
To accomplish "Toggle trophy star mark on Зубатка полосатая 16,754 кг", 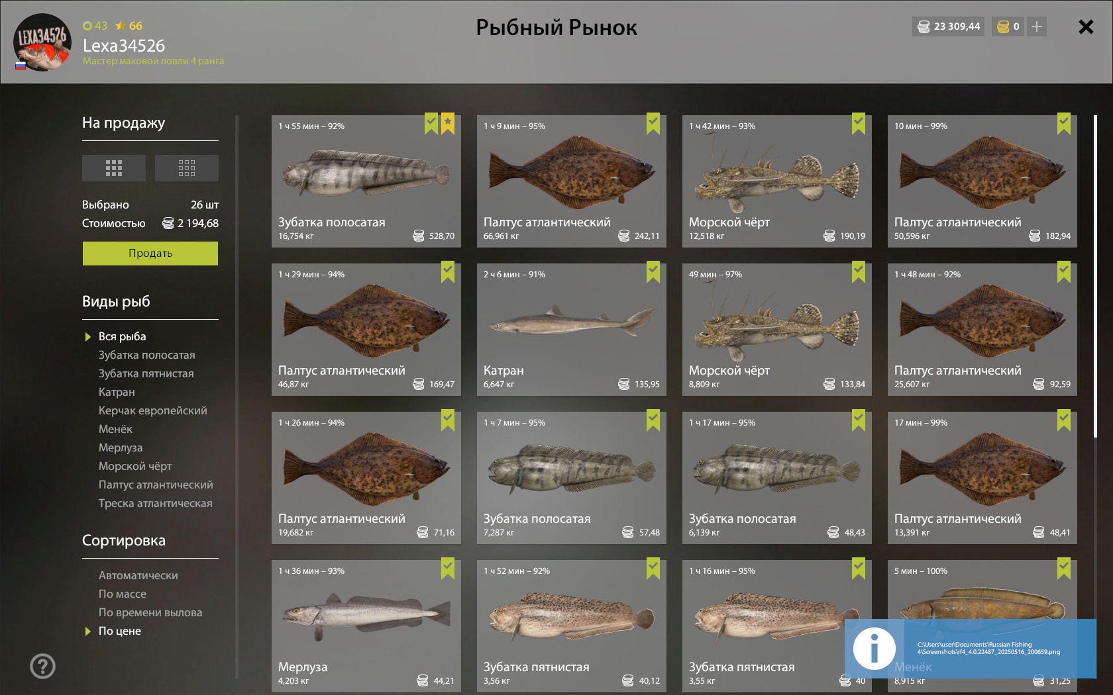I will [x=448, y=124].
